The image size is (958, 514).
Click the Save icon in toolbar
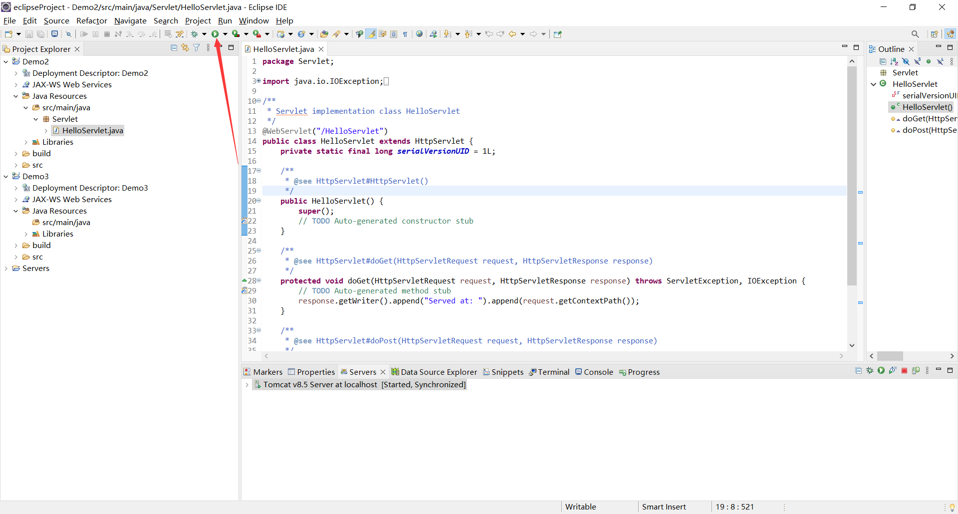(x=29, y=34)
